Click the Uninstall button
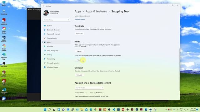 click(79, 75)
